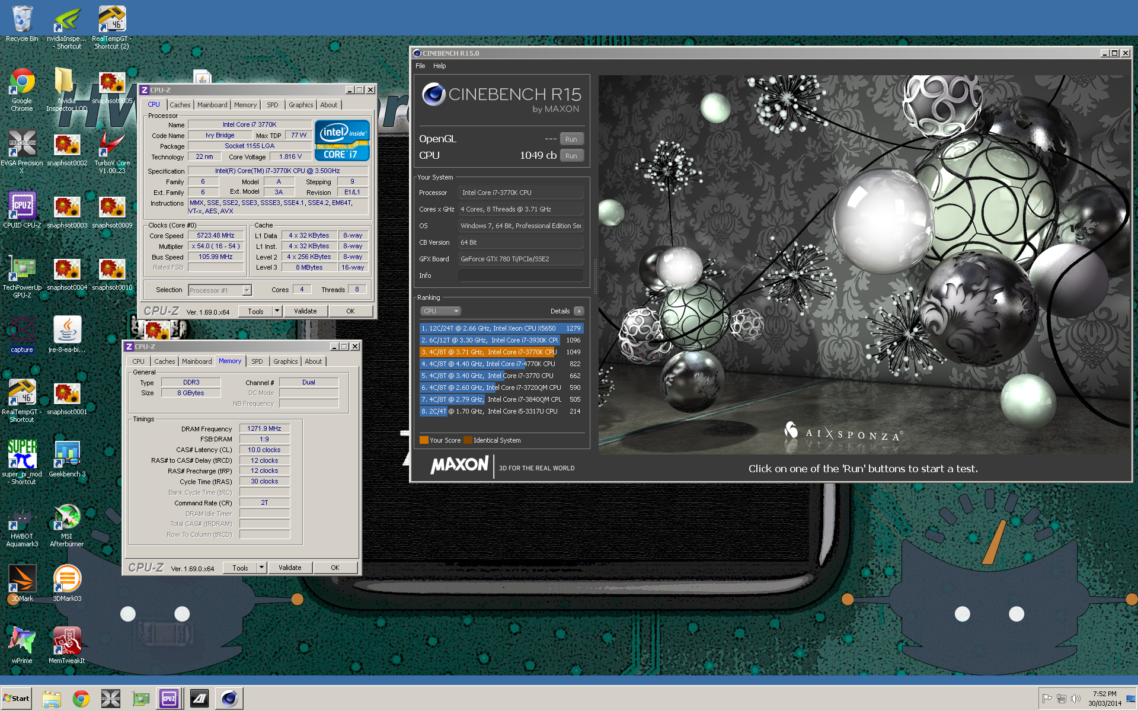
Task: Click Validate in lower CPU-Z window
Action: tap(290, 568)
